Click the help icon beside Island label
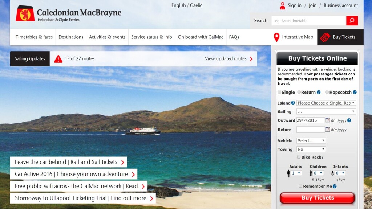The width and height of the screenshot is (372, 209). point(293,103)
